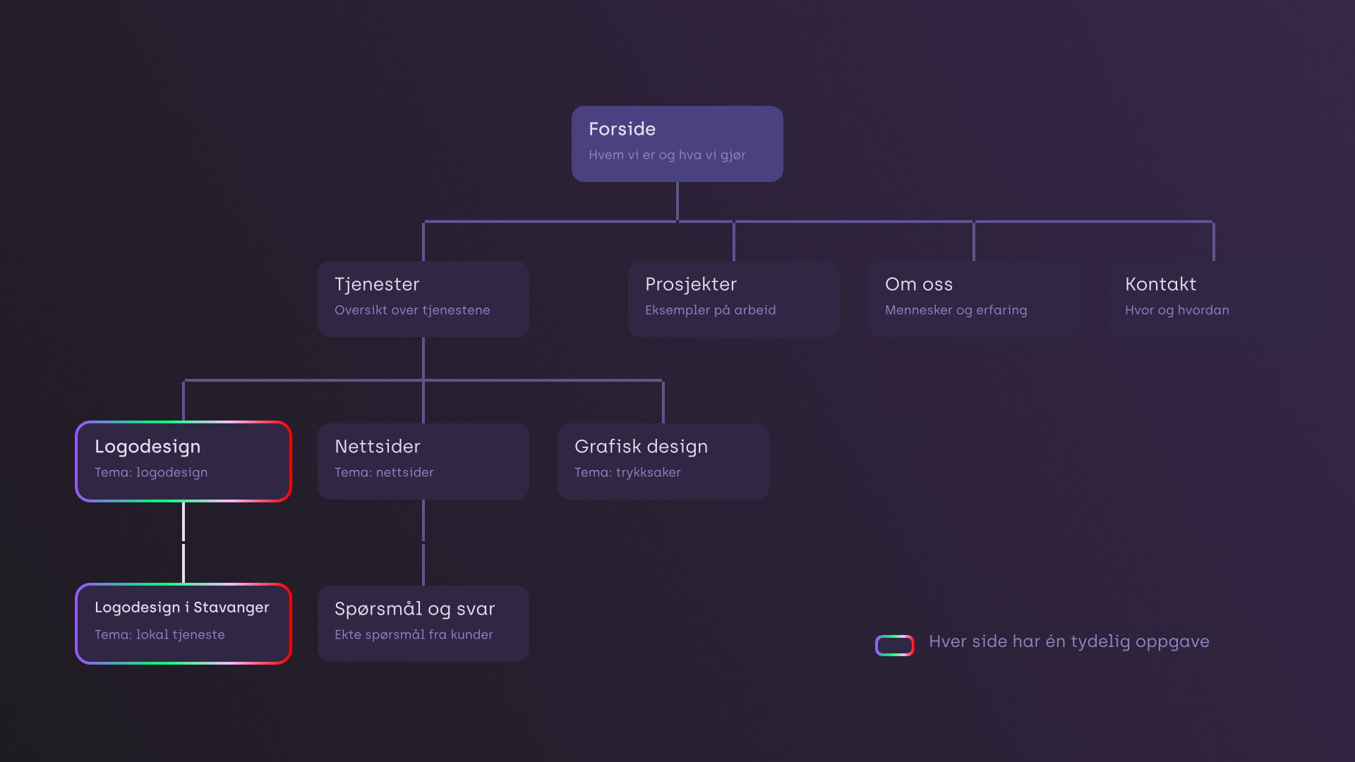Click subtitle 'Eksempler på arbeid'
1355x762 pixels.
711,310
